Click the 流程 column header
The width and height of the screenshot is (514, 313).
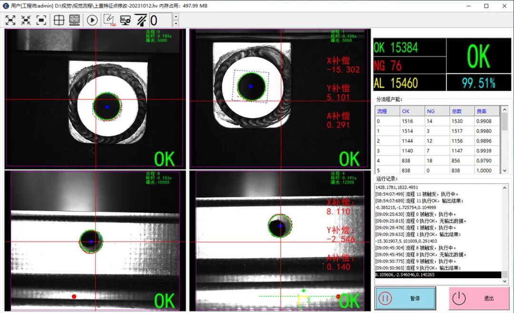coord(387,111)
